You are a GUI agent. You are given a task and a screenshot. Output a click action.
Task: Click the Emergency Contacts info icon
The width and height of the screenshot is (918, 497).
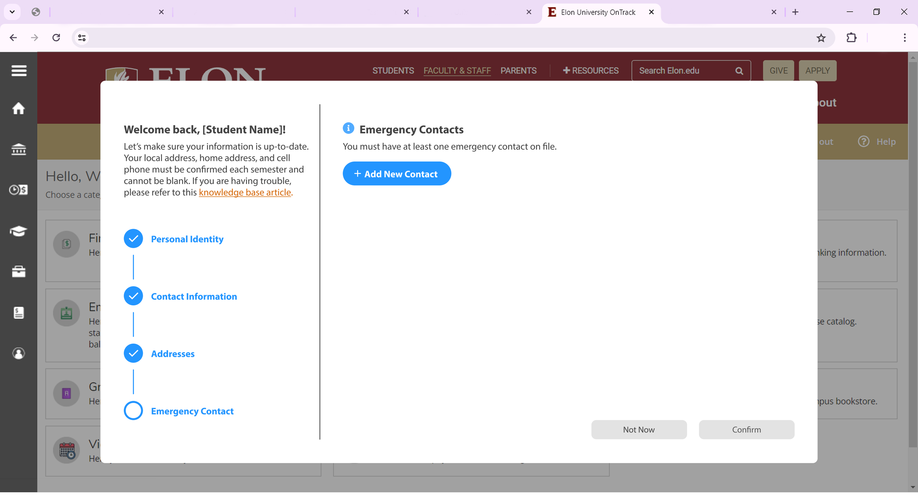348,128
